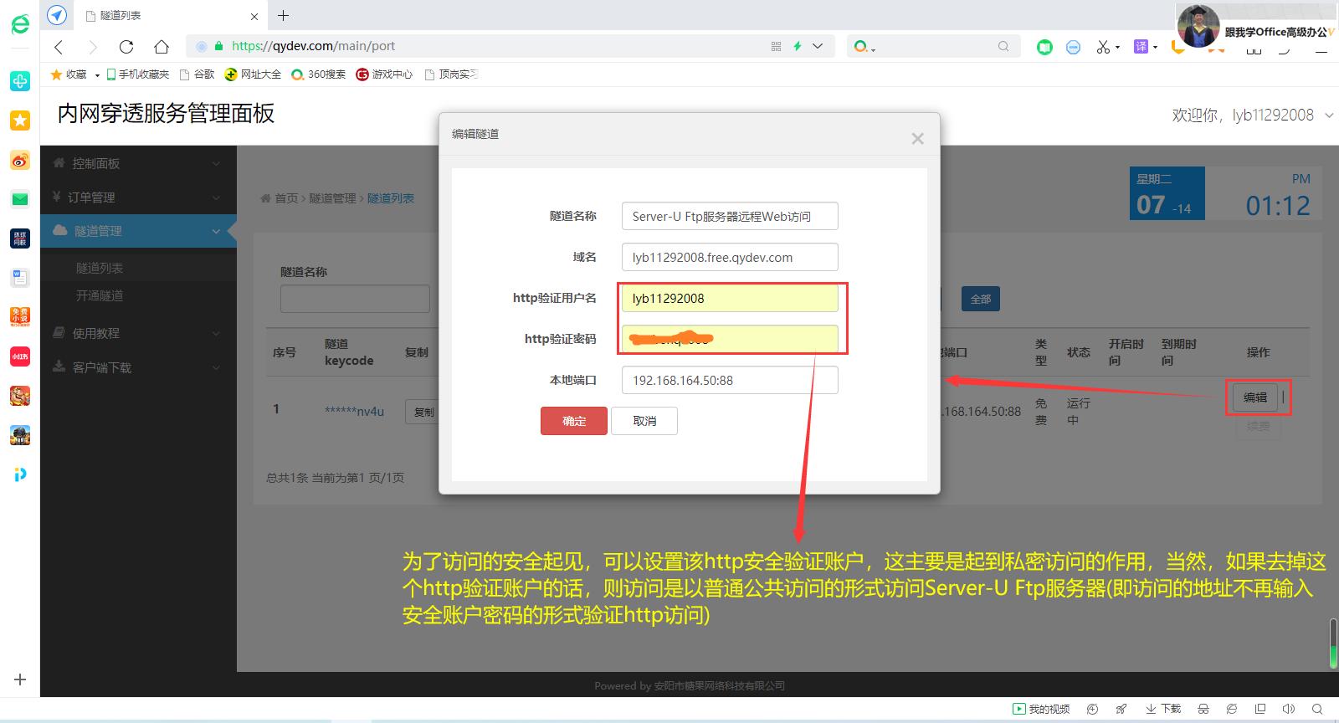The height and width of the screenshot is (723, 1339).
Task: Open the Game Center bookmark
Action: [384, 74]
